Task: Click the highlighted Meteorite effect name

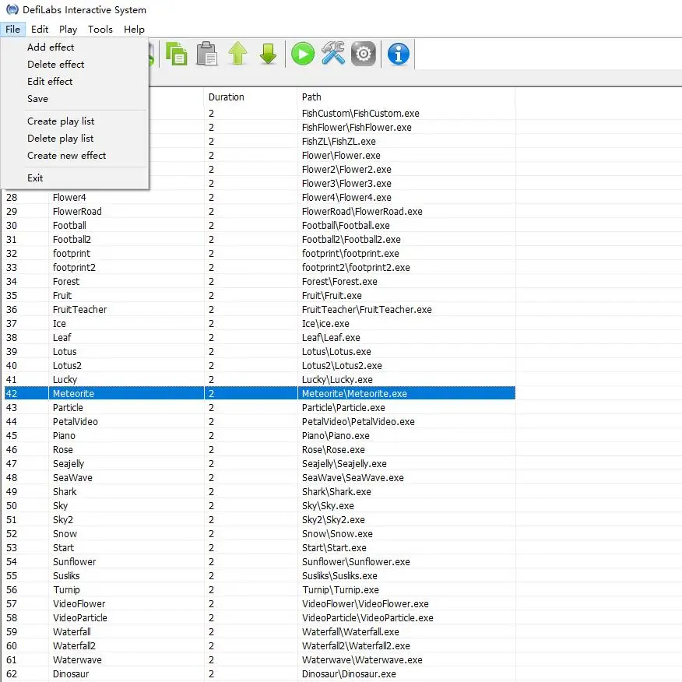Action: [73, 394]
